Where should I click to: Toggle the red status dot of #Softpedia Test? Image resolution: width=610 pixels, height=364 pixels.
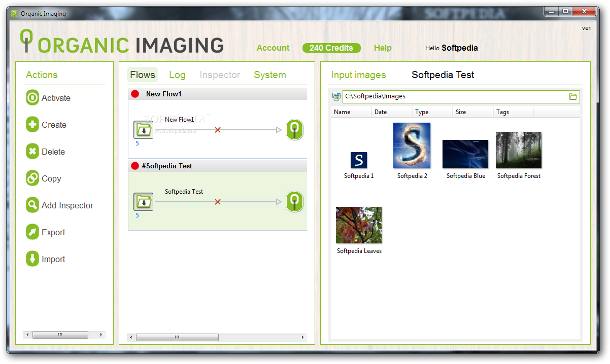135,166
